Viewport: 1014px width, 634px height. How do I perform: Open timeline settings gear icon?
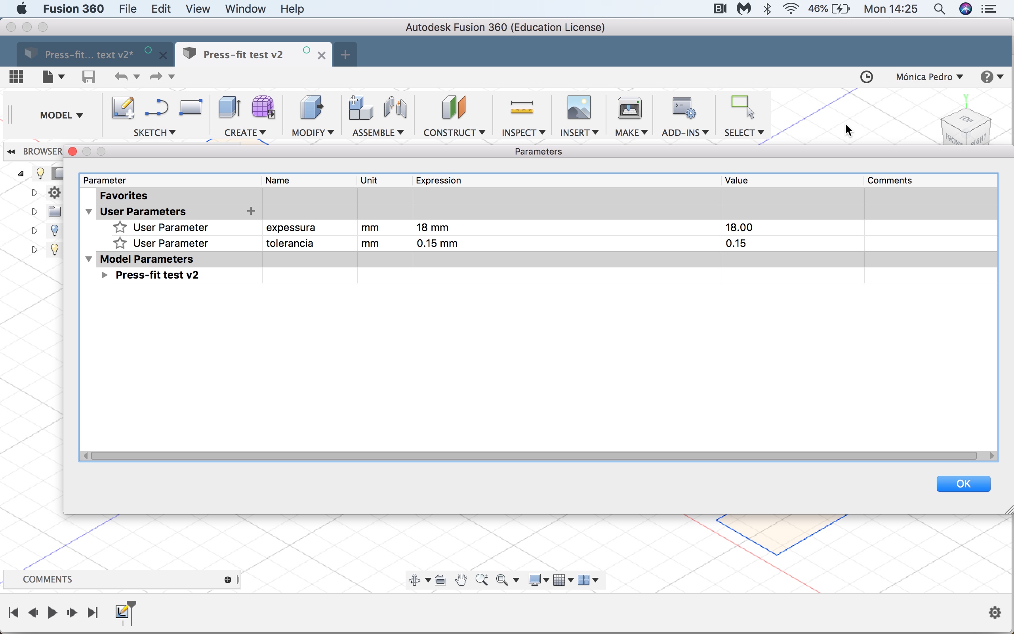pos(995,613)
